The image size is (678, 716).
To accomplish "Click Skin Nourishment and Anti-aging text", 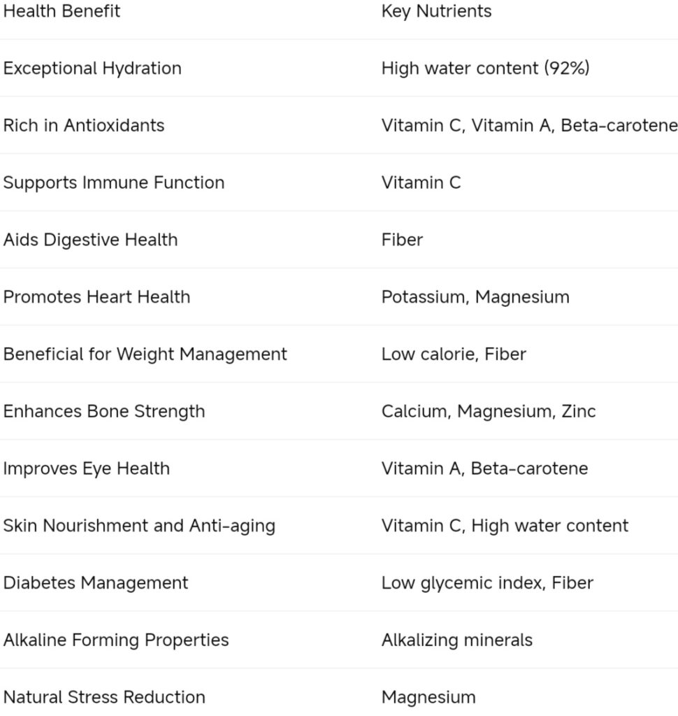I will tap(139, 526).
